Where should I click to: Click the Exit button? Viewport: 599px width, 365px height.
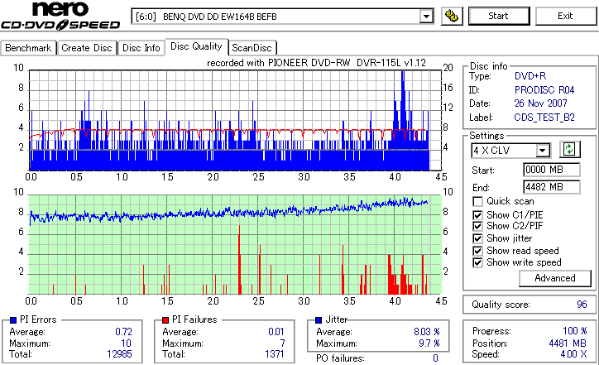pyautogui.click(x=565, y=16)
